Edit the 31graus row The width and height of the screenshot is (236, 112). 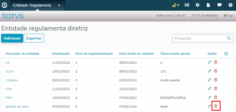pyautogui.click(x=210, y=80)
